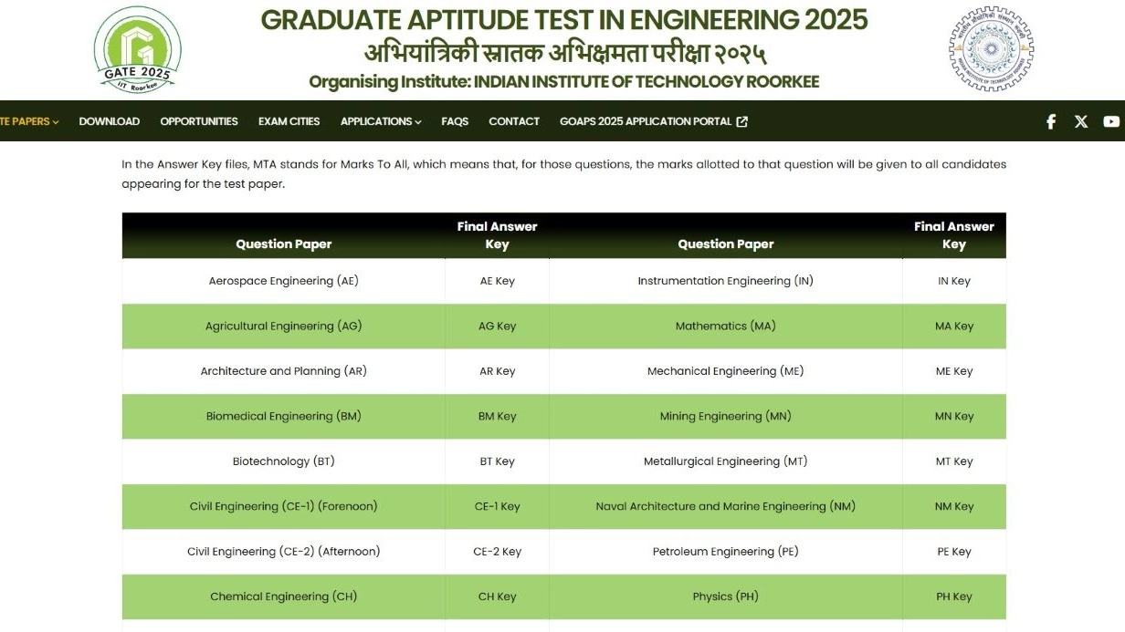The width and height of the screenshot is (1125, 632).
Task: Click the IIT Roorkee institute logo
Action: (x=992, y=50)
